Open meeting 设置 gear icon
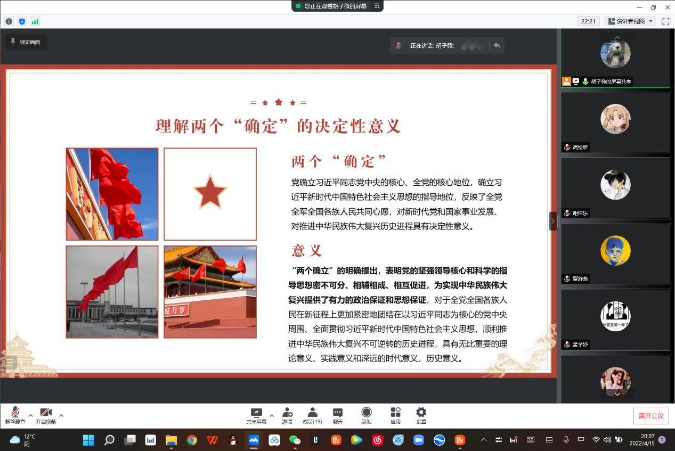The image size is (675, 451). [421, 415]
